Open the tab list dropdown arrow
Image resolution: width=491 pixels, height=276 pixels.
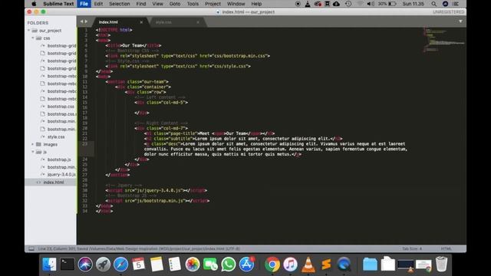coord(460,21)
